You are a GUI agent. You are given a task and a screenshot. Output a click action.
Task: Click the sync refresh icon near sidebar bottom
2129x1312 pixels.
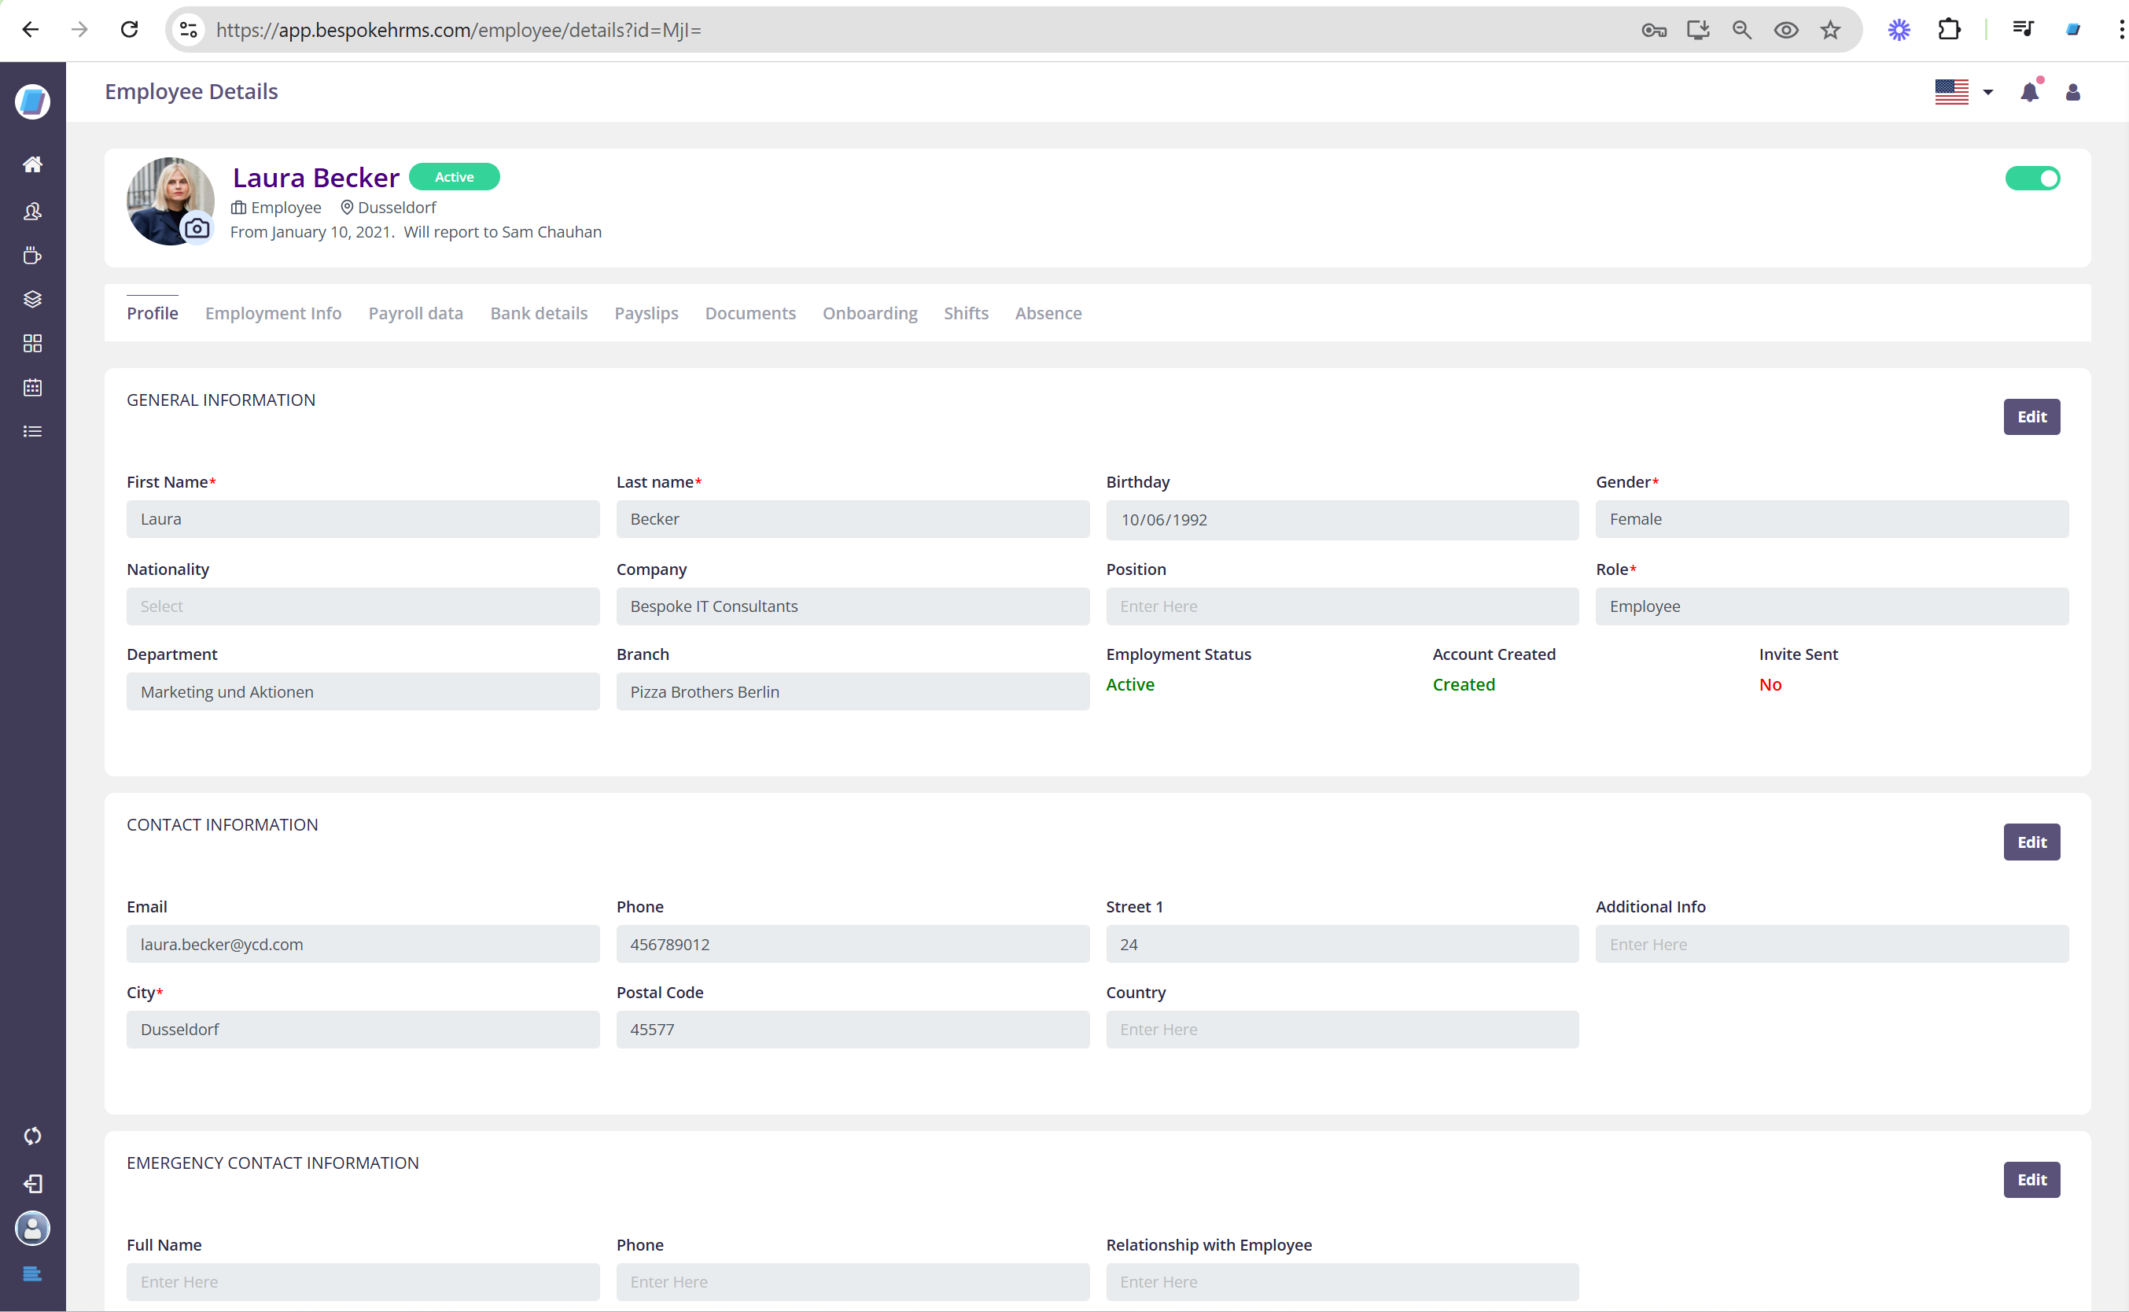tap(32, 1135)
